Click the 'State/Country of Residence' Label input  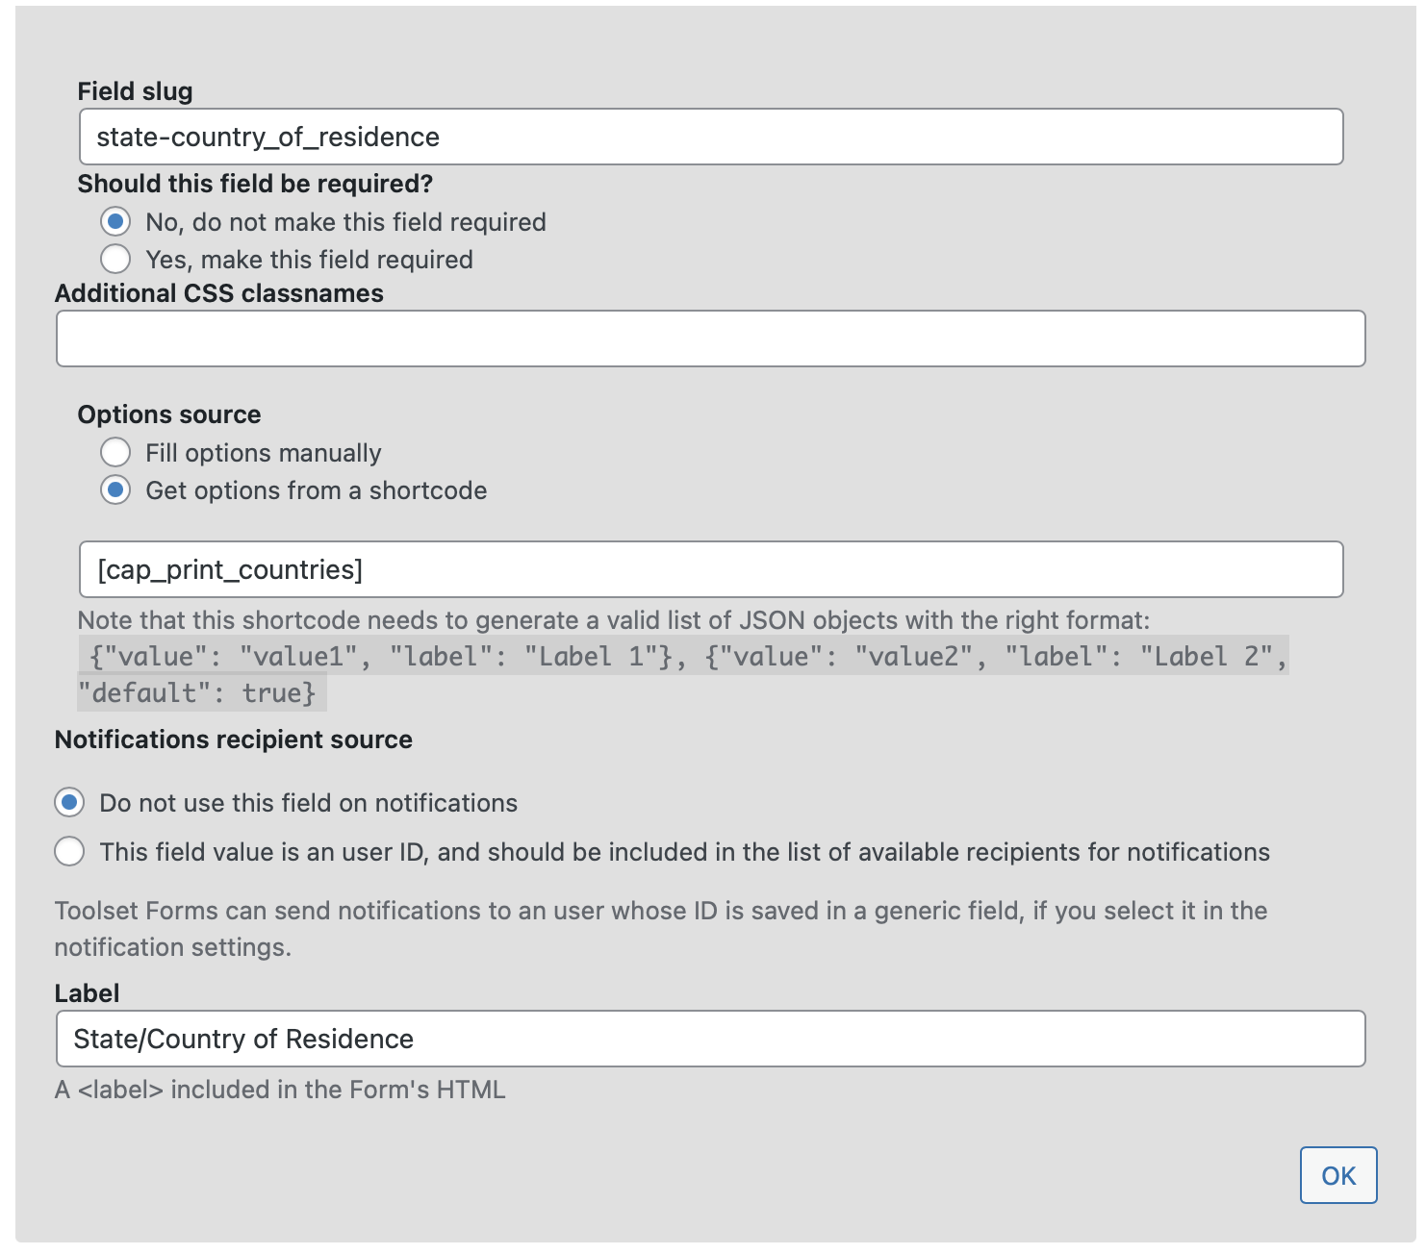pos(710,1039)
